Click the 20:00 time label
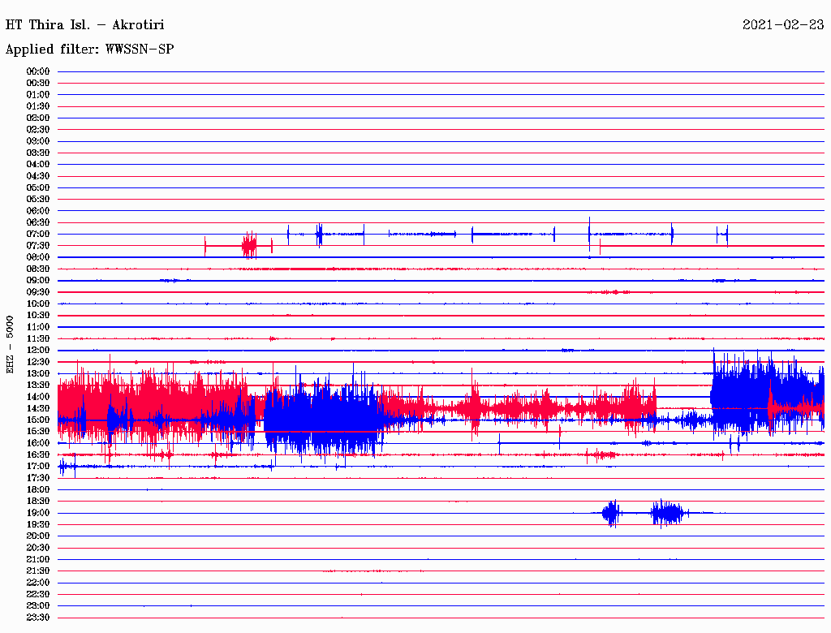Image resolution: width=831 pixels, height=633 pixels. tap(38, 536)
